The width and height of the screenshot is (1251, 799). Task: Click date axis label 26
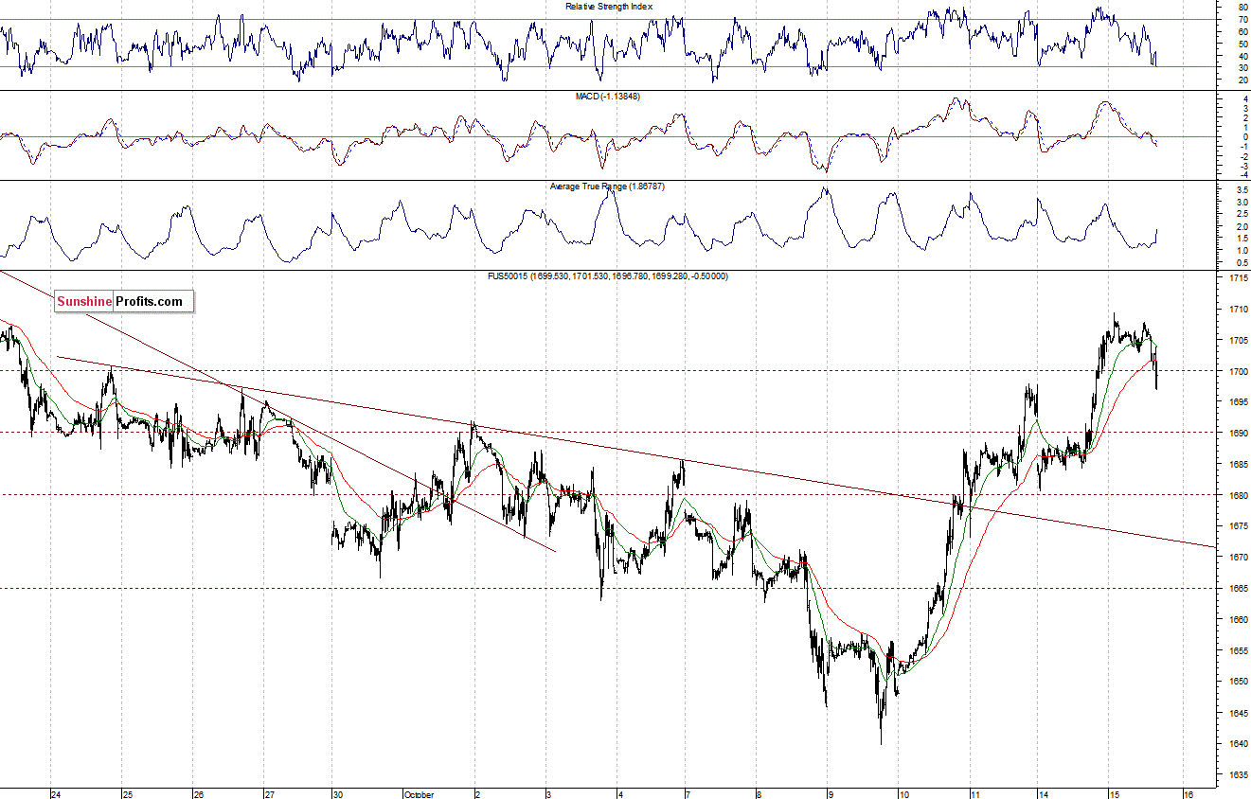pos(198,794)
